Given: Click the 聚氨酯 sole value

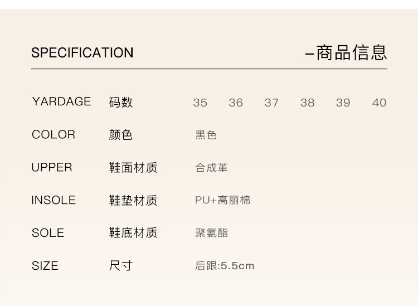Looking at the screenshot, I should pos(211,233).
